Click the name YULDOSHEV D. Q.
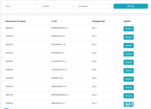 pos(59,61)
